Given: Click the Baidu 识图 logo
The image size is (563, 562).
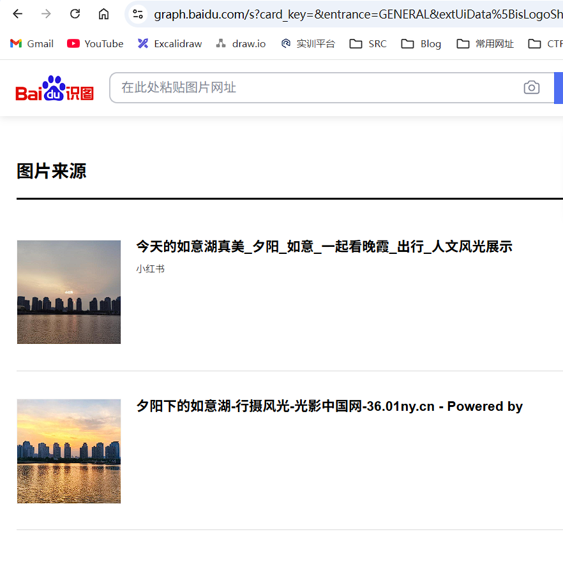Looking at the screenshot, I should tap(55, 88).
